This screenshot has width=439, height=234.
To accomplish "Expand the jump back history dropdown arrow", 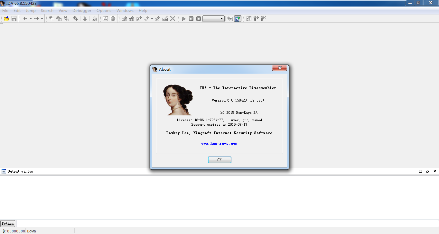I will (x=31, y=19).
